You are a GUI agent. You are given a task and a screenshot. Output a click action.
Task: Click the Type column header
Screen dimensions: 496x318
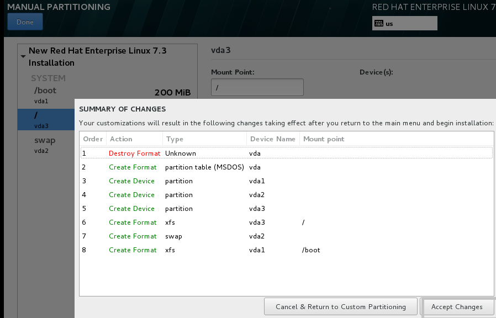coord(205,139)
